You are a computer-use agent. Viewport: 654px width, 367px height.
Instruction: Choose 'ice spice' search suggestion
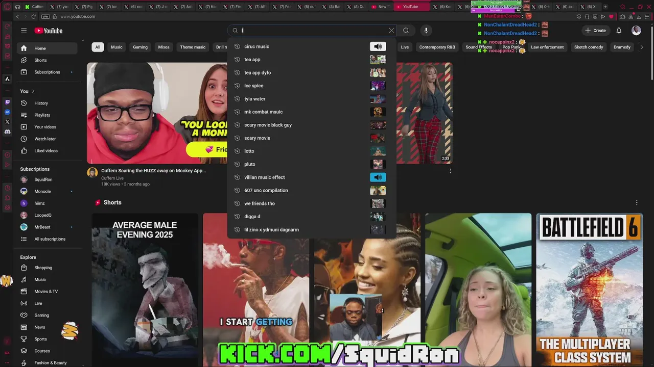(312, 86)
